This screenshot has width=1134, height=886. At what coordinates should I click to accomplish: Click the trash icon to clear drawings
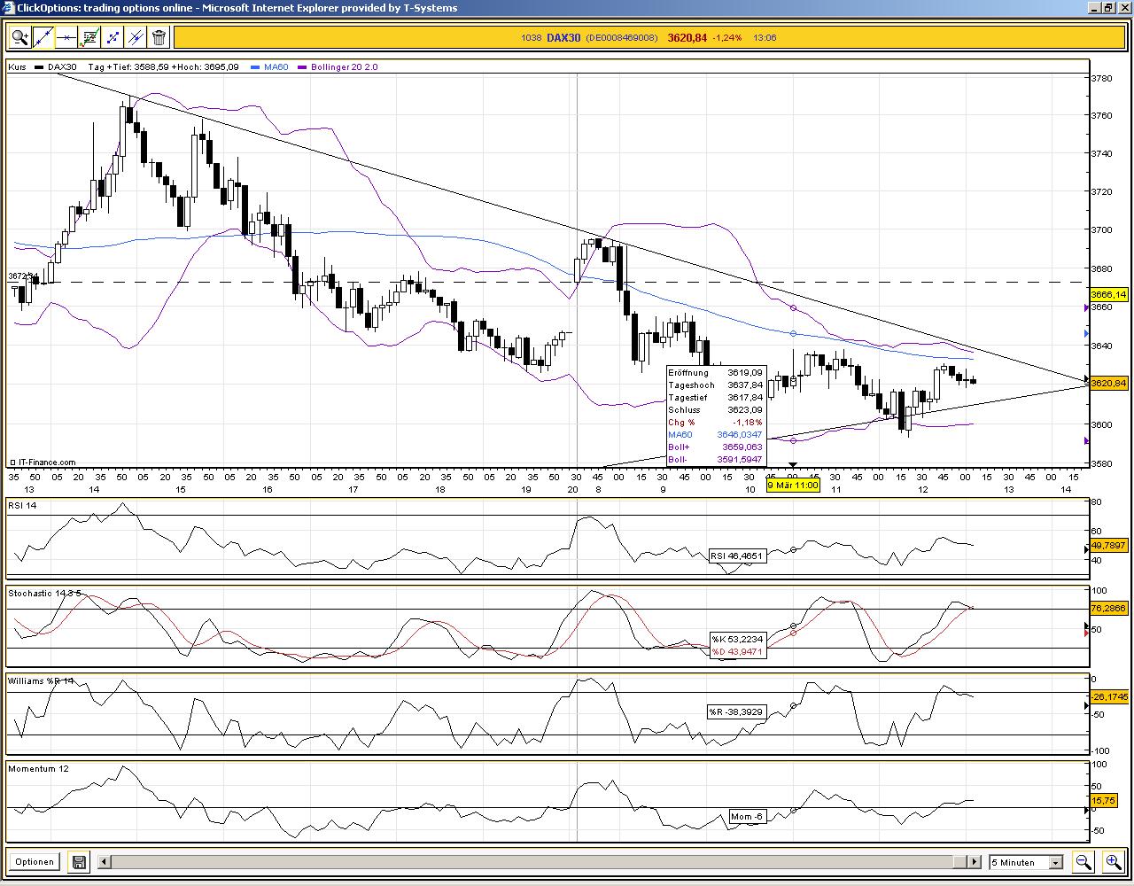pos(158,36)
